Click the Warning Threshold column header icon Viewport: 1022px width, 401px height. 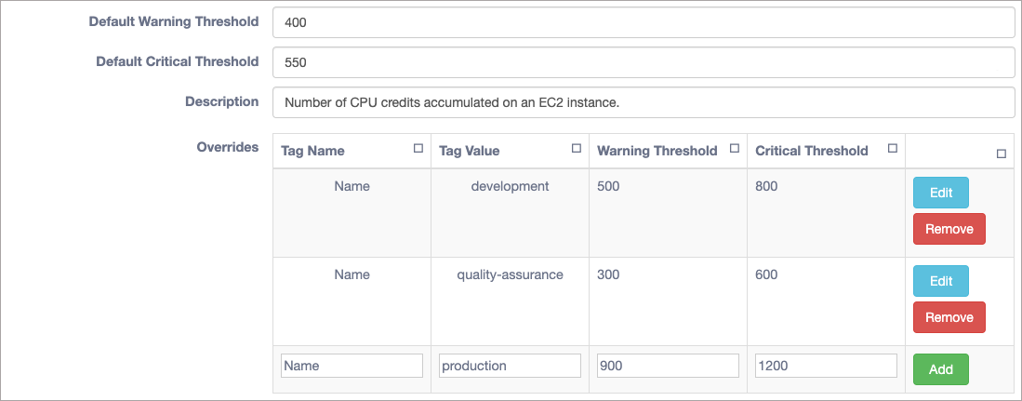click(x=735, y=149)
